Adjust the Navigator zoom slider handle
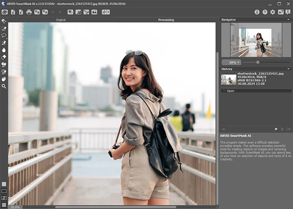The image size is (293, 209). [x=258, y=62]
